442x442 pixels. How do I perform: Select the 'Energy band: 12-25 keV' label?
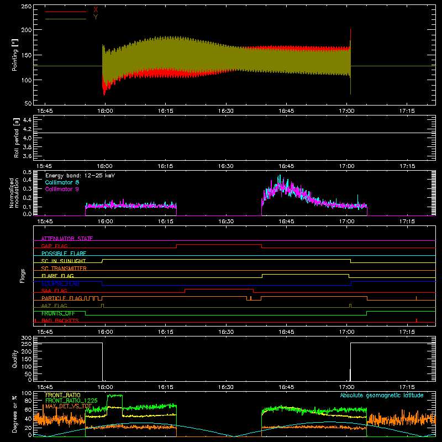tap(80, 176)
